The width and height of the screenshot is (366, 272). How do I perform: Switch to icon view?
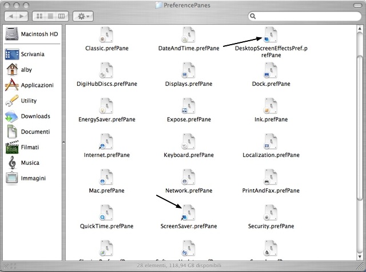coord(39,16)
